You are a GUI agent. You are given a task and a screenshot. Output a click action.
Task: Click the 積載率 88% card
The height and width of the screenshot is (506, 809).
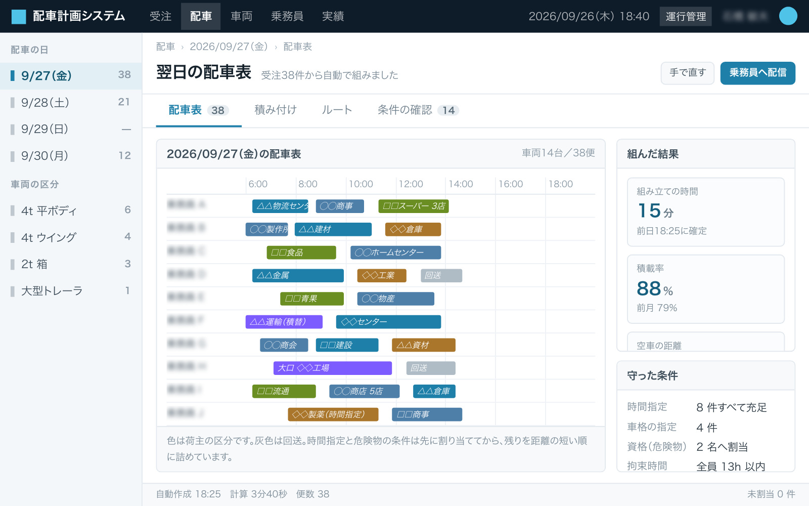pyautogui.click(x=706, y=289)
